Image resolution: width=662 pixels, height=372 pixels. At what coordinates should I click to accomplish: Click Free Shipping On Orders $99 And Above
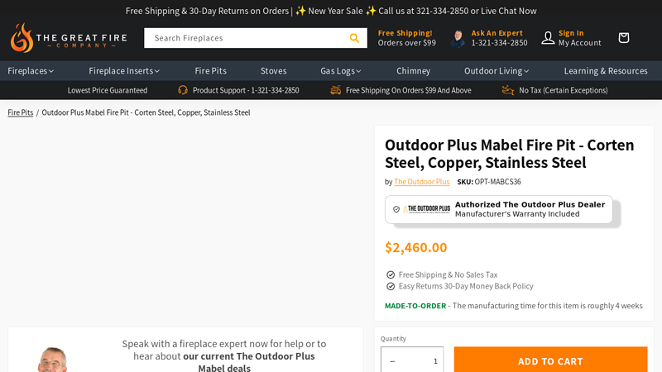tap(408, 90)
